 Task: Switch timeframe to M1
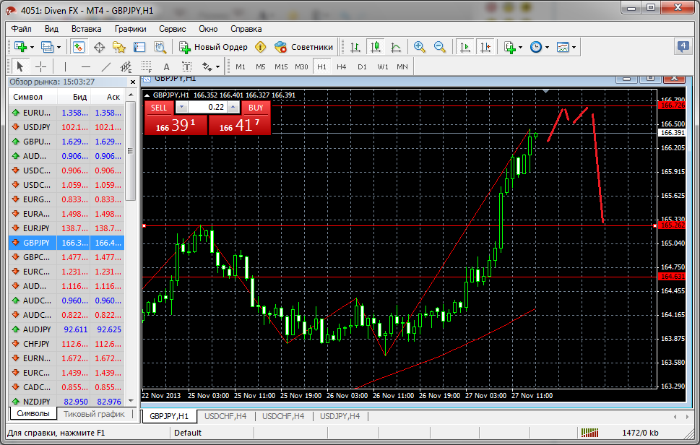[x=241, y=67]
